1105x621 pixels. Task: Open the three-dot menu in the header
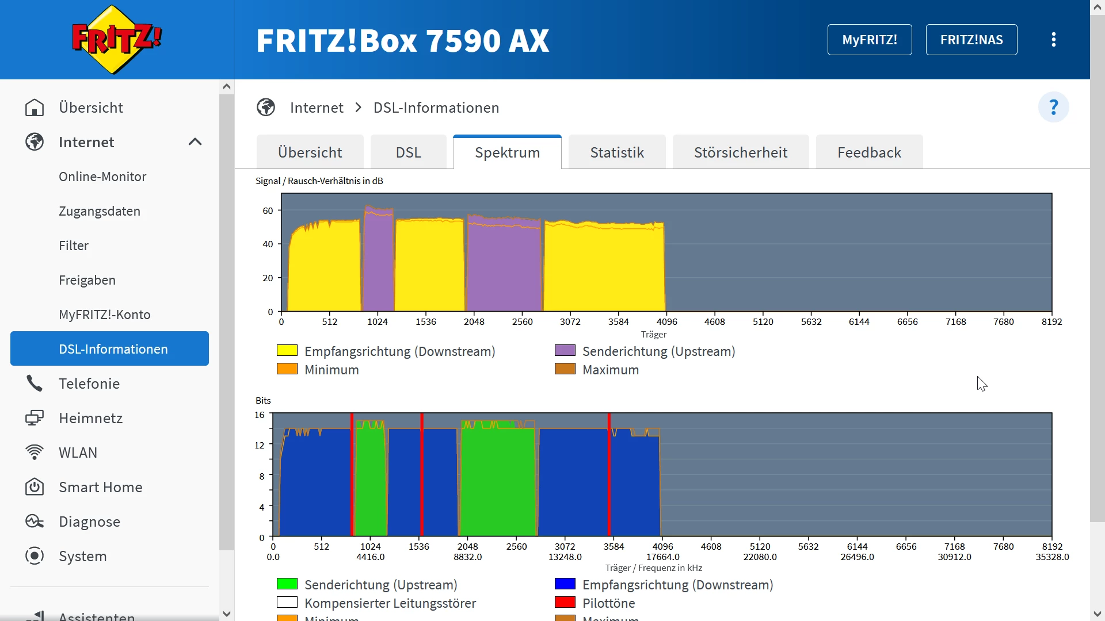tap(1053, 40)
